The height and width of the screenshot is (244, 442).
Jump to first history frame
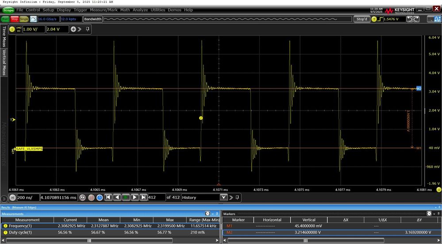click(108, 198)
